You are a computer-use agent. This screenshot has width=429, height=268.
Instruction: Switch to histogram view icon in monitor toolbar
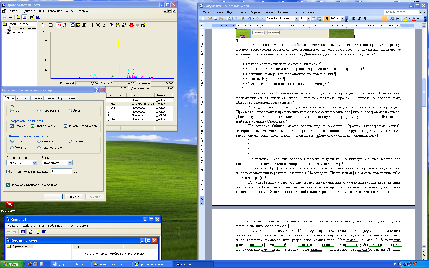click(x=78, y=25)
